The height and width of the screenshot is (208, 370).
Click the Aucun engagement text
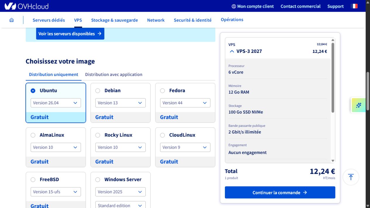247,152
